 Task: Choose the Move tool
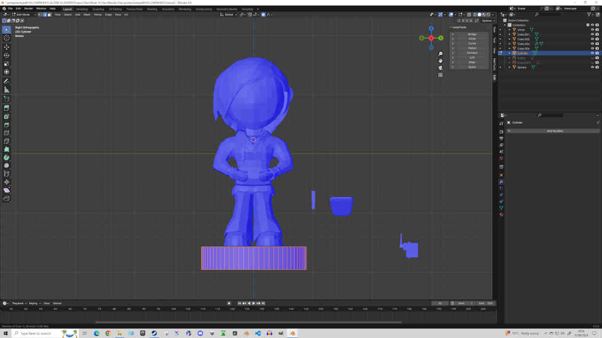coord(7,47)
